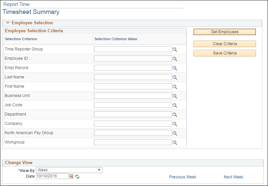Open lookup for Last Name

pos(175,77)
